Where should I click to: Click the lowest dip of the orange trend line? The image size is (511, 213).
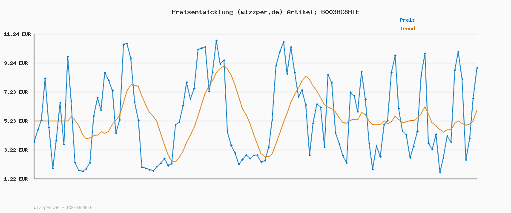point(175,162)
